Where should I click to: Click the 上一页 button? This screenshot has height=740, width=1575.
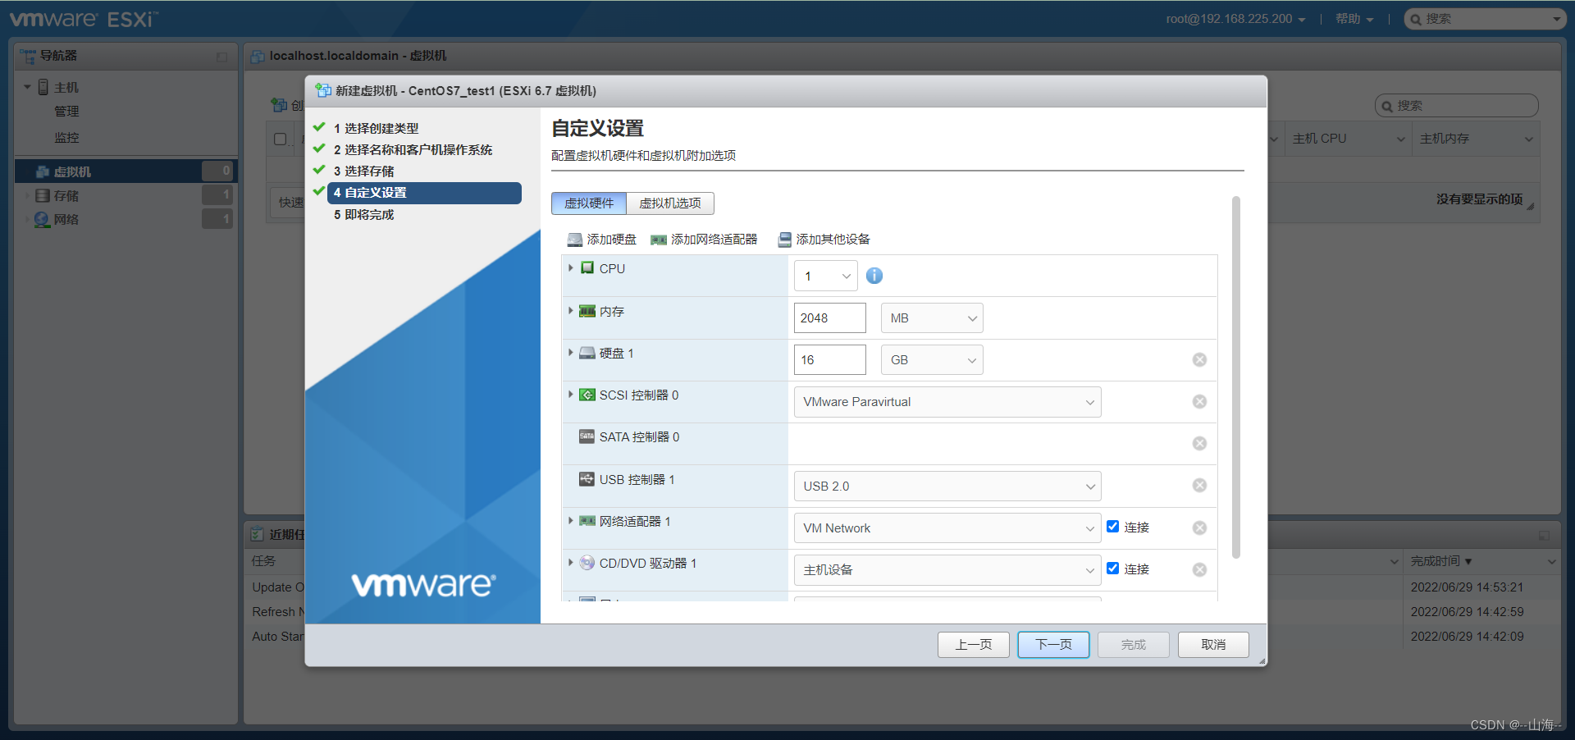[974, 645]
